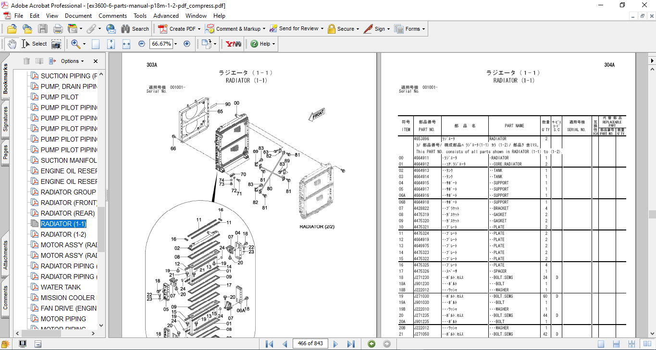Image resolution: width=656 pixels, height=350 pixels.
Task: Open the zoom percentage dropdown arrow
Action: click(x=175, y=44)
